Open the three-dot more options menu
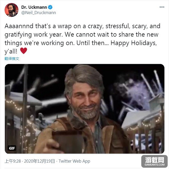This screenshot has width=169, height=169. coord(162,7)
